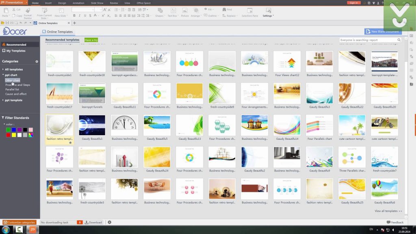Image resolution: width=416 pixels, height=234 pixels.
Task: Click the Presentation app taskbar icon
Action: [x=33, y=229]
